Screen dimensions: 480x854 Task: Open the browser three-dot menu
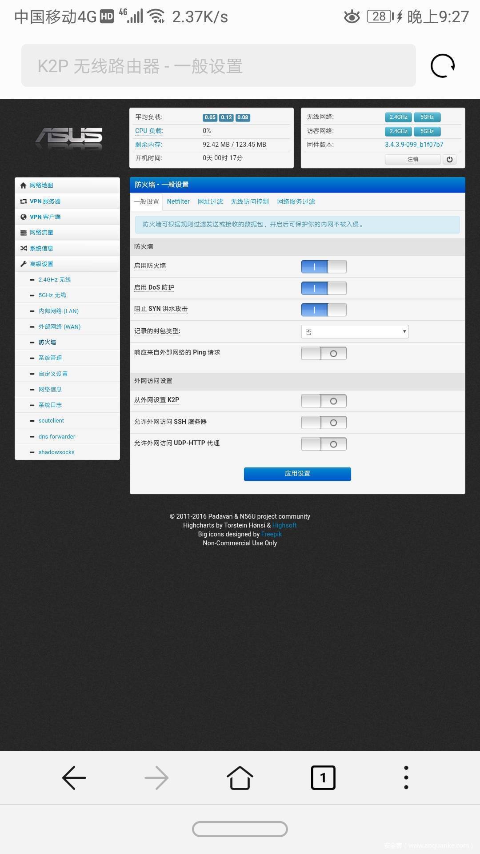point(406,777)
